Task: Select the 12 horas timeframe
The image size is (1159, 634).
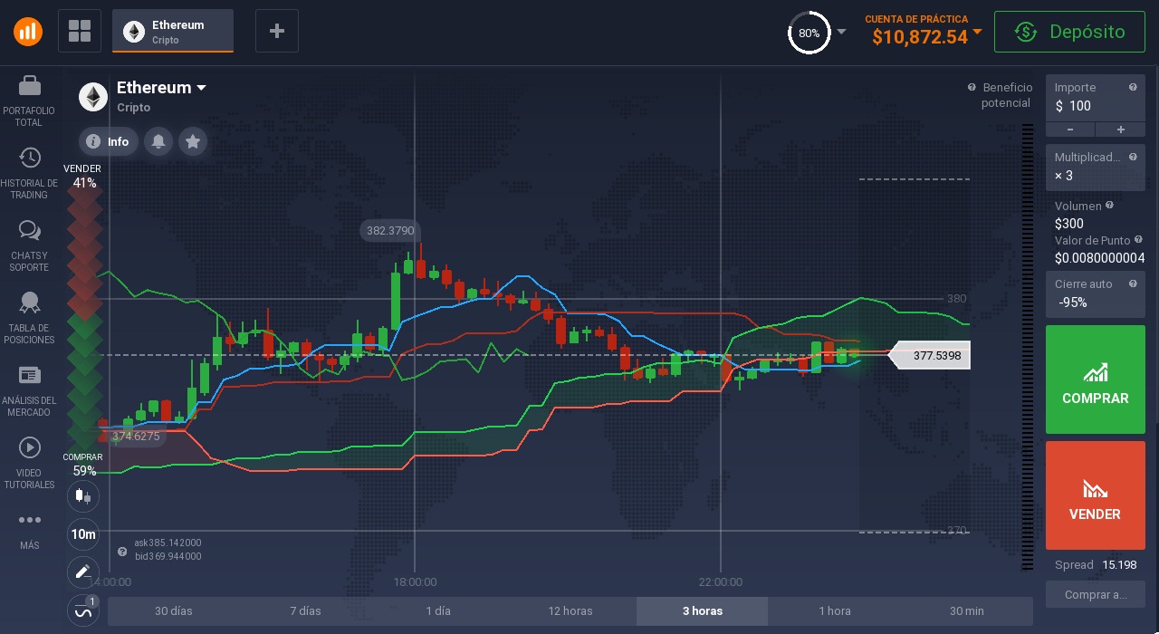Action: [x=570, y=611]
